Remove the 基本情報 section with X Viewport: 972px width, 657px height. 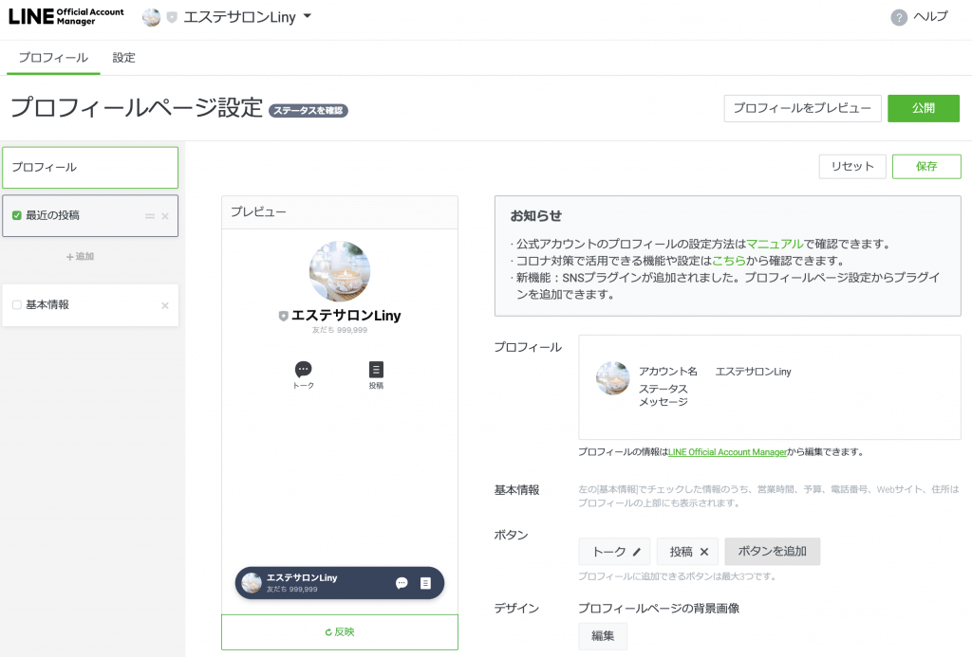(x=165, y=305)
